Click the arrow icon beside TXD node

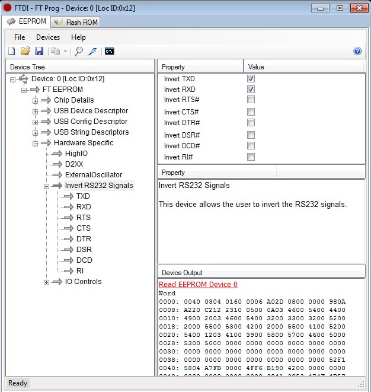coord(69,196)
